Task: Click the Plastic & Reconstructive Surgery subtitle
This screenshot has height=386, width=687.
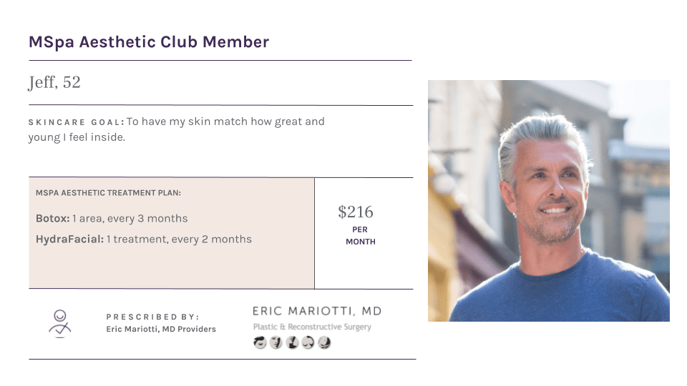Action: tap(312, 327)
